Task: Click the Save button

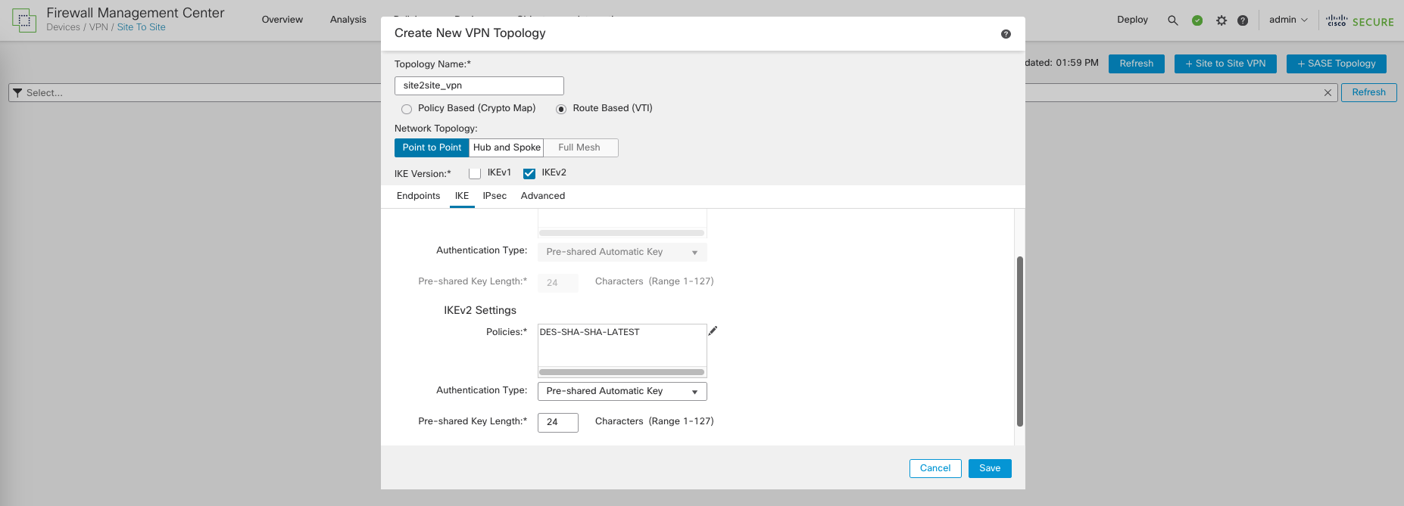Action: pos(990,468)
